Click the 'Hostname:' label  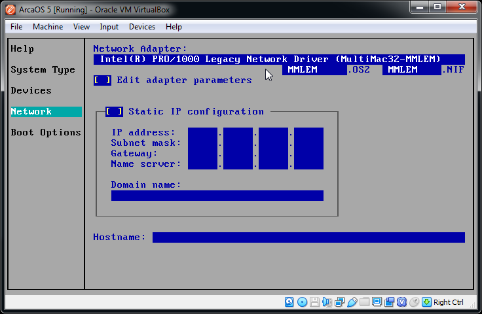(120, 237)
